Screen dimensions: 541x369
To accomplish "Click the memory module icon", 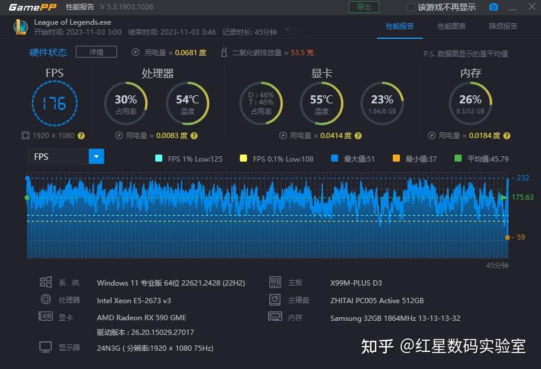I will [275, 316].
